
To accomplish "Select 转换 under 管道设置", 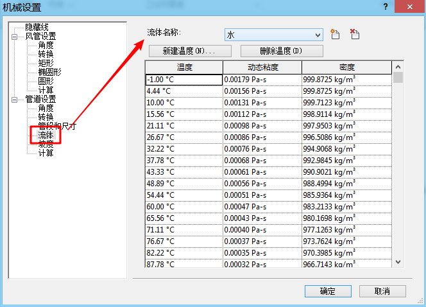I will point(46,117).
